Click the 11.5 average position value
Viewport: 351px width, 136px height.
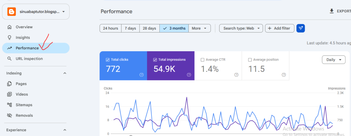pyautogui.click(x=256, y=69)
